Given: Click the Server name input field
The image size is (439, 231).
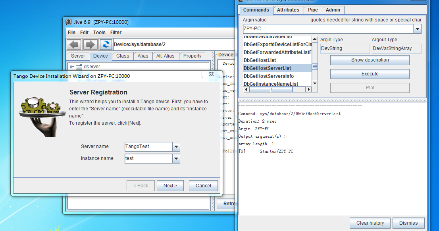Looking at the screenshot, I should [148, 146].
